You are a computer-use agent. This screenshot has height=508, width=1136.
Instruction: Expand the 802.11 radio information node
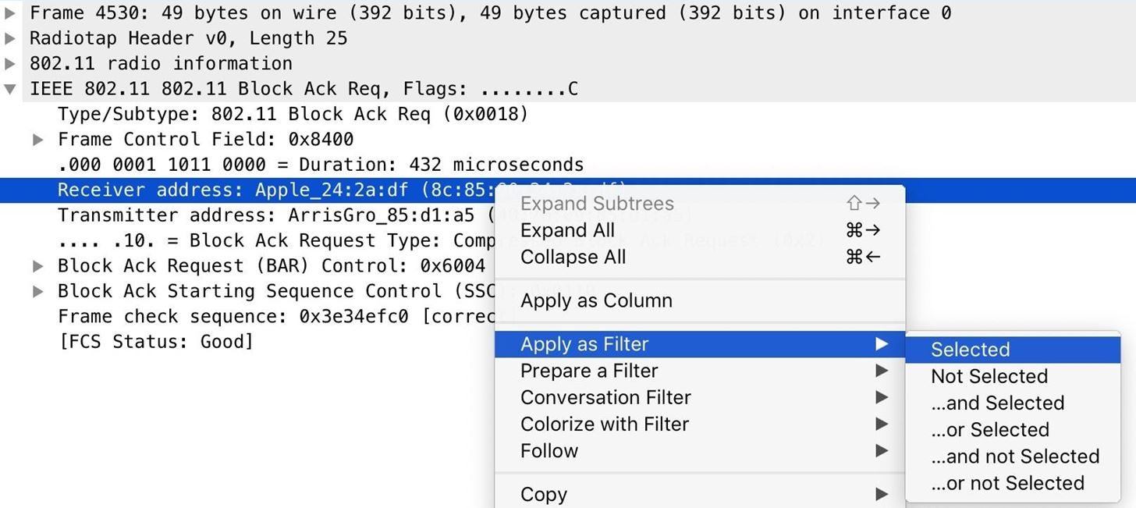(x=10, y=63)
